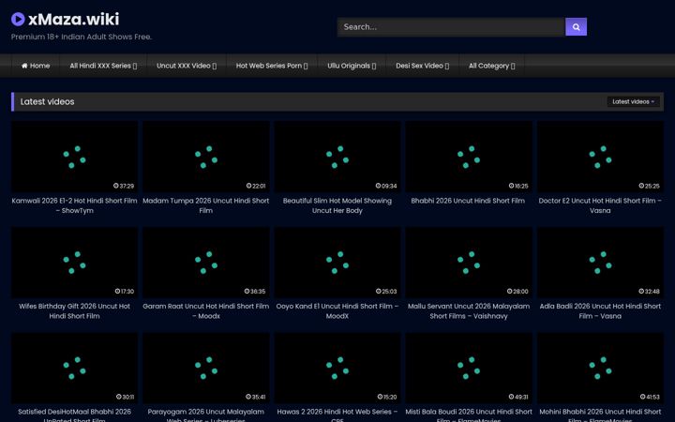Click the video thumbnail with duration 25:25
This screenshot has height=422, width=675.
tap(600, 157)
